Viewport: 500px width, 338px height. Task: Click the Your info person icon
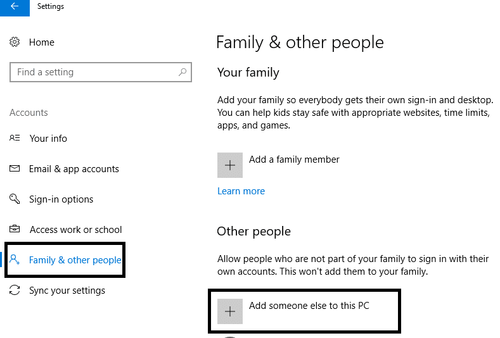15,139
